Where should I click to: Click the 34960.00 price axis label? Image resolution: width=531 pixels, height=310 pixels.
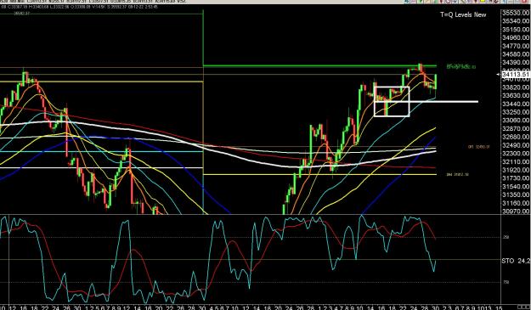516,37
